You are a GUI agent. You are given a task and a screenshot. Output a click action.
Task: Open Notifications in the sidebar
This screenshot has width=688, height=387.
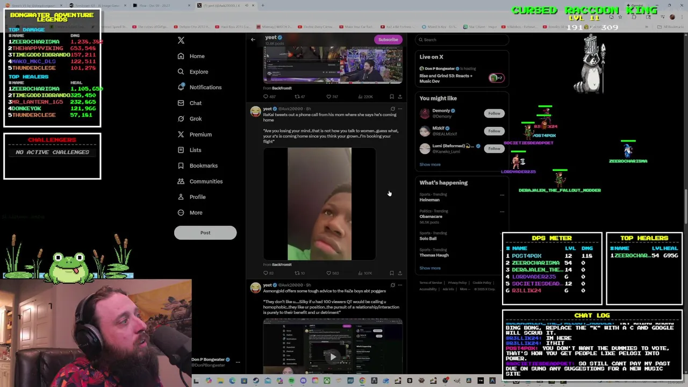(199, 87)
